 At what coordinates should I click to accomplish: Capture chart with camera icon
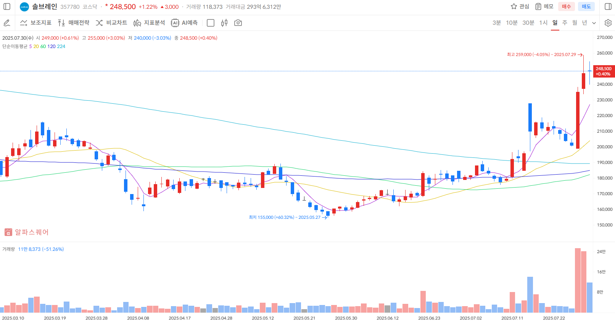(x=238, y=23)
